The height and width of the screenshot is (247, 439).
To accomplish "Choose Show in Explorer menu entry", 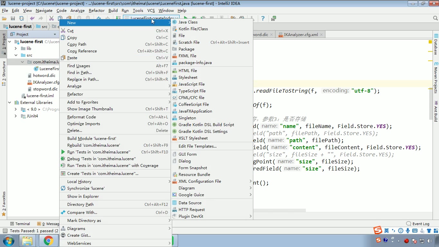I will [x=116, y=197].
